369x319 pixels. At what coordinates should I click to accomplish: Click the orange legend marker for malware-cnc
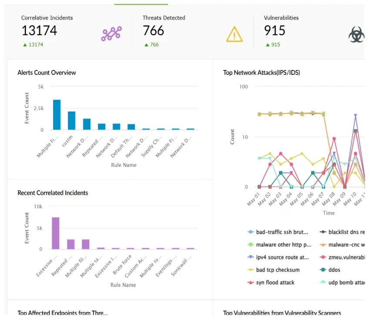pos(323,245)
